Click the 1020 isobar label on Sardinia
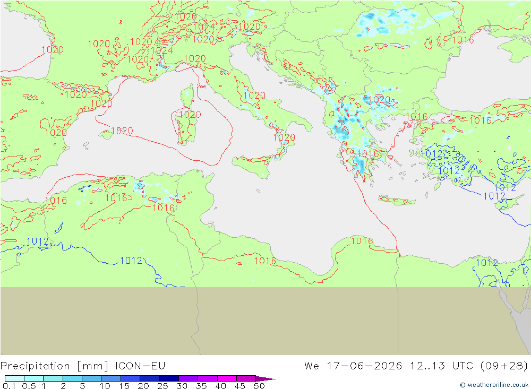The height and width of the screenshot is (389, 531). [x=190, y=115]
